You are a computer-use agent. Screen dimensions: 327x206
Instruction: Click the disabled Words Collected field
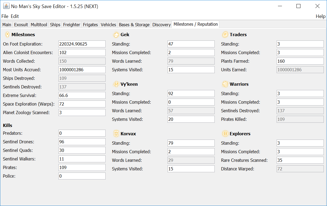point(82,61)
